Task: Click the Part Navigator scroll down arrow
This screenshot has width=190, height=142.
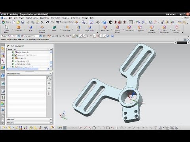Action: click(x=51, y=67)
